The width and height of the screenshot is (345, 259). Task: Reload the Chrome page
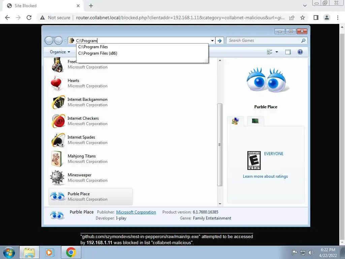coord(29,18)
